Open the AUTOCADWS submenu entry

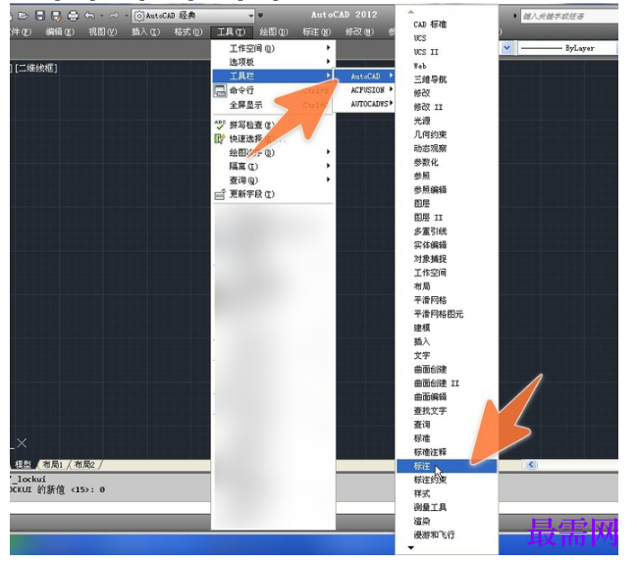tap(364, 104)
